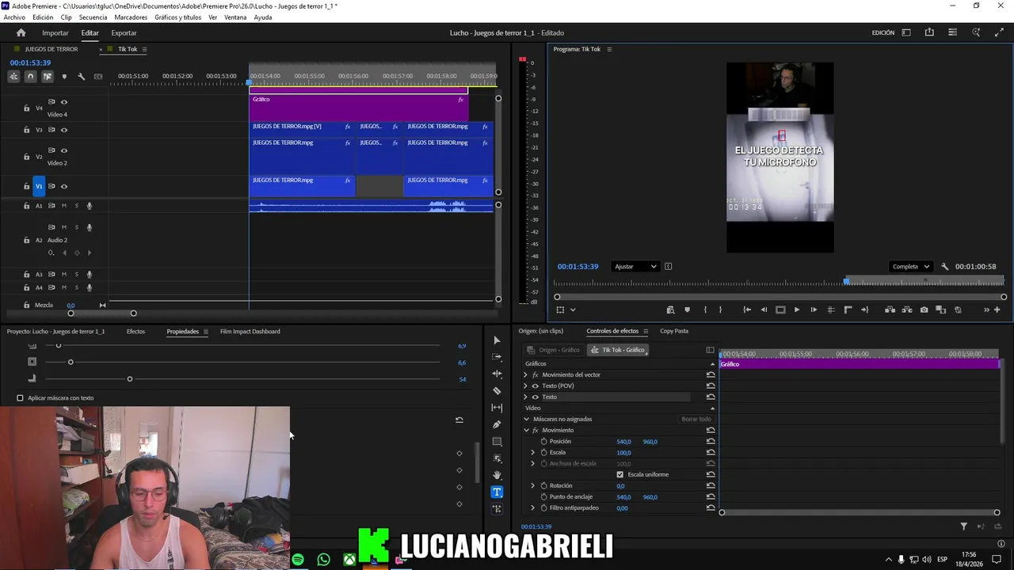This screenshot has width=1014, height=570.
Task: Go to the Home screen icon
Action: pyautogui.click(x=21, y=32)
